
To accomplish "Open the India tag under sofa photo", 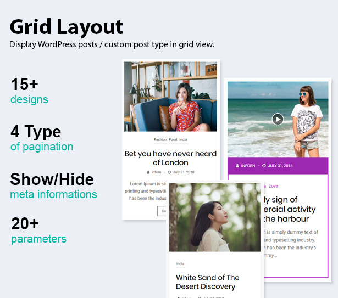I will point(183,139).
